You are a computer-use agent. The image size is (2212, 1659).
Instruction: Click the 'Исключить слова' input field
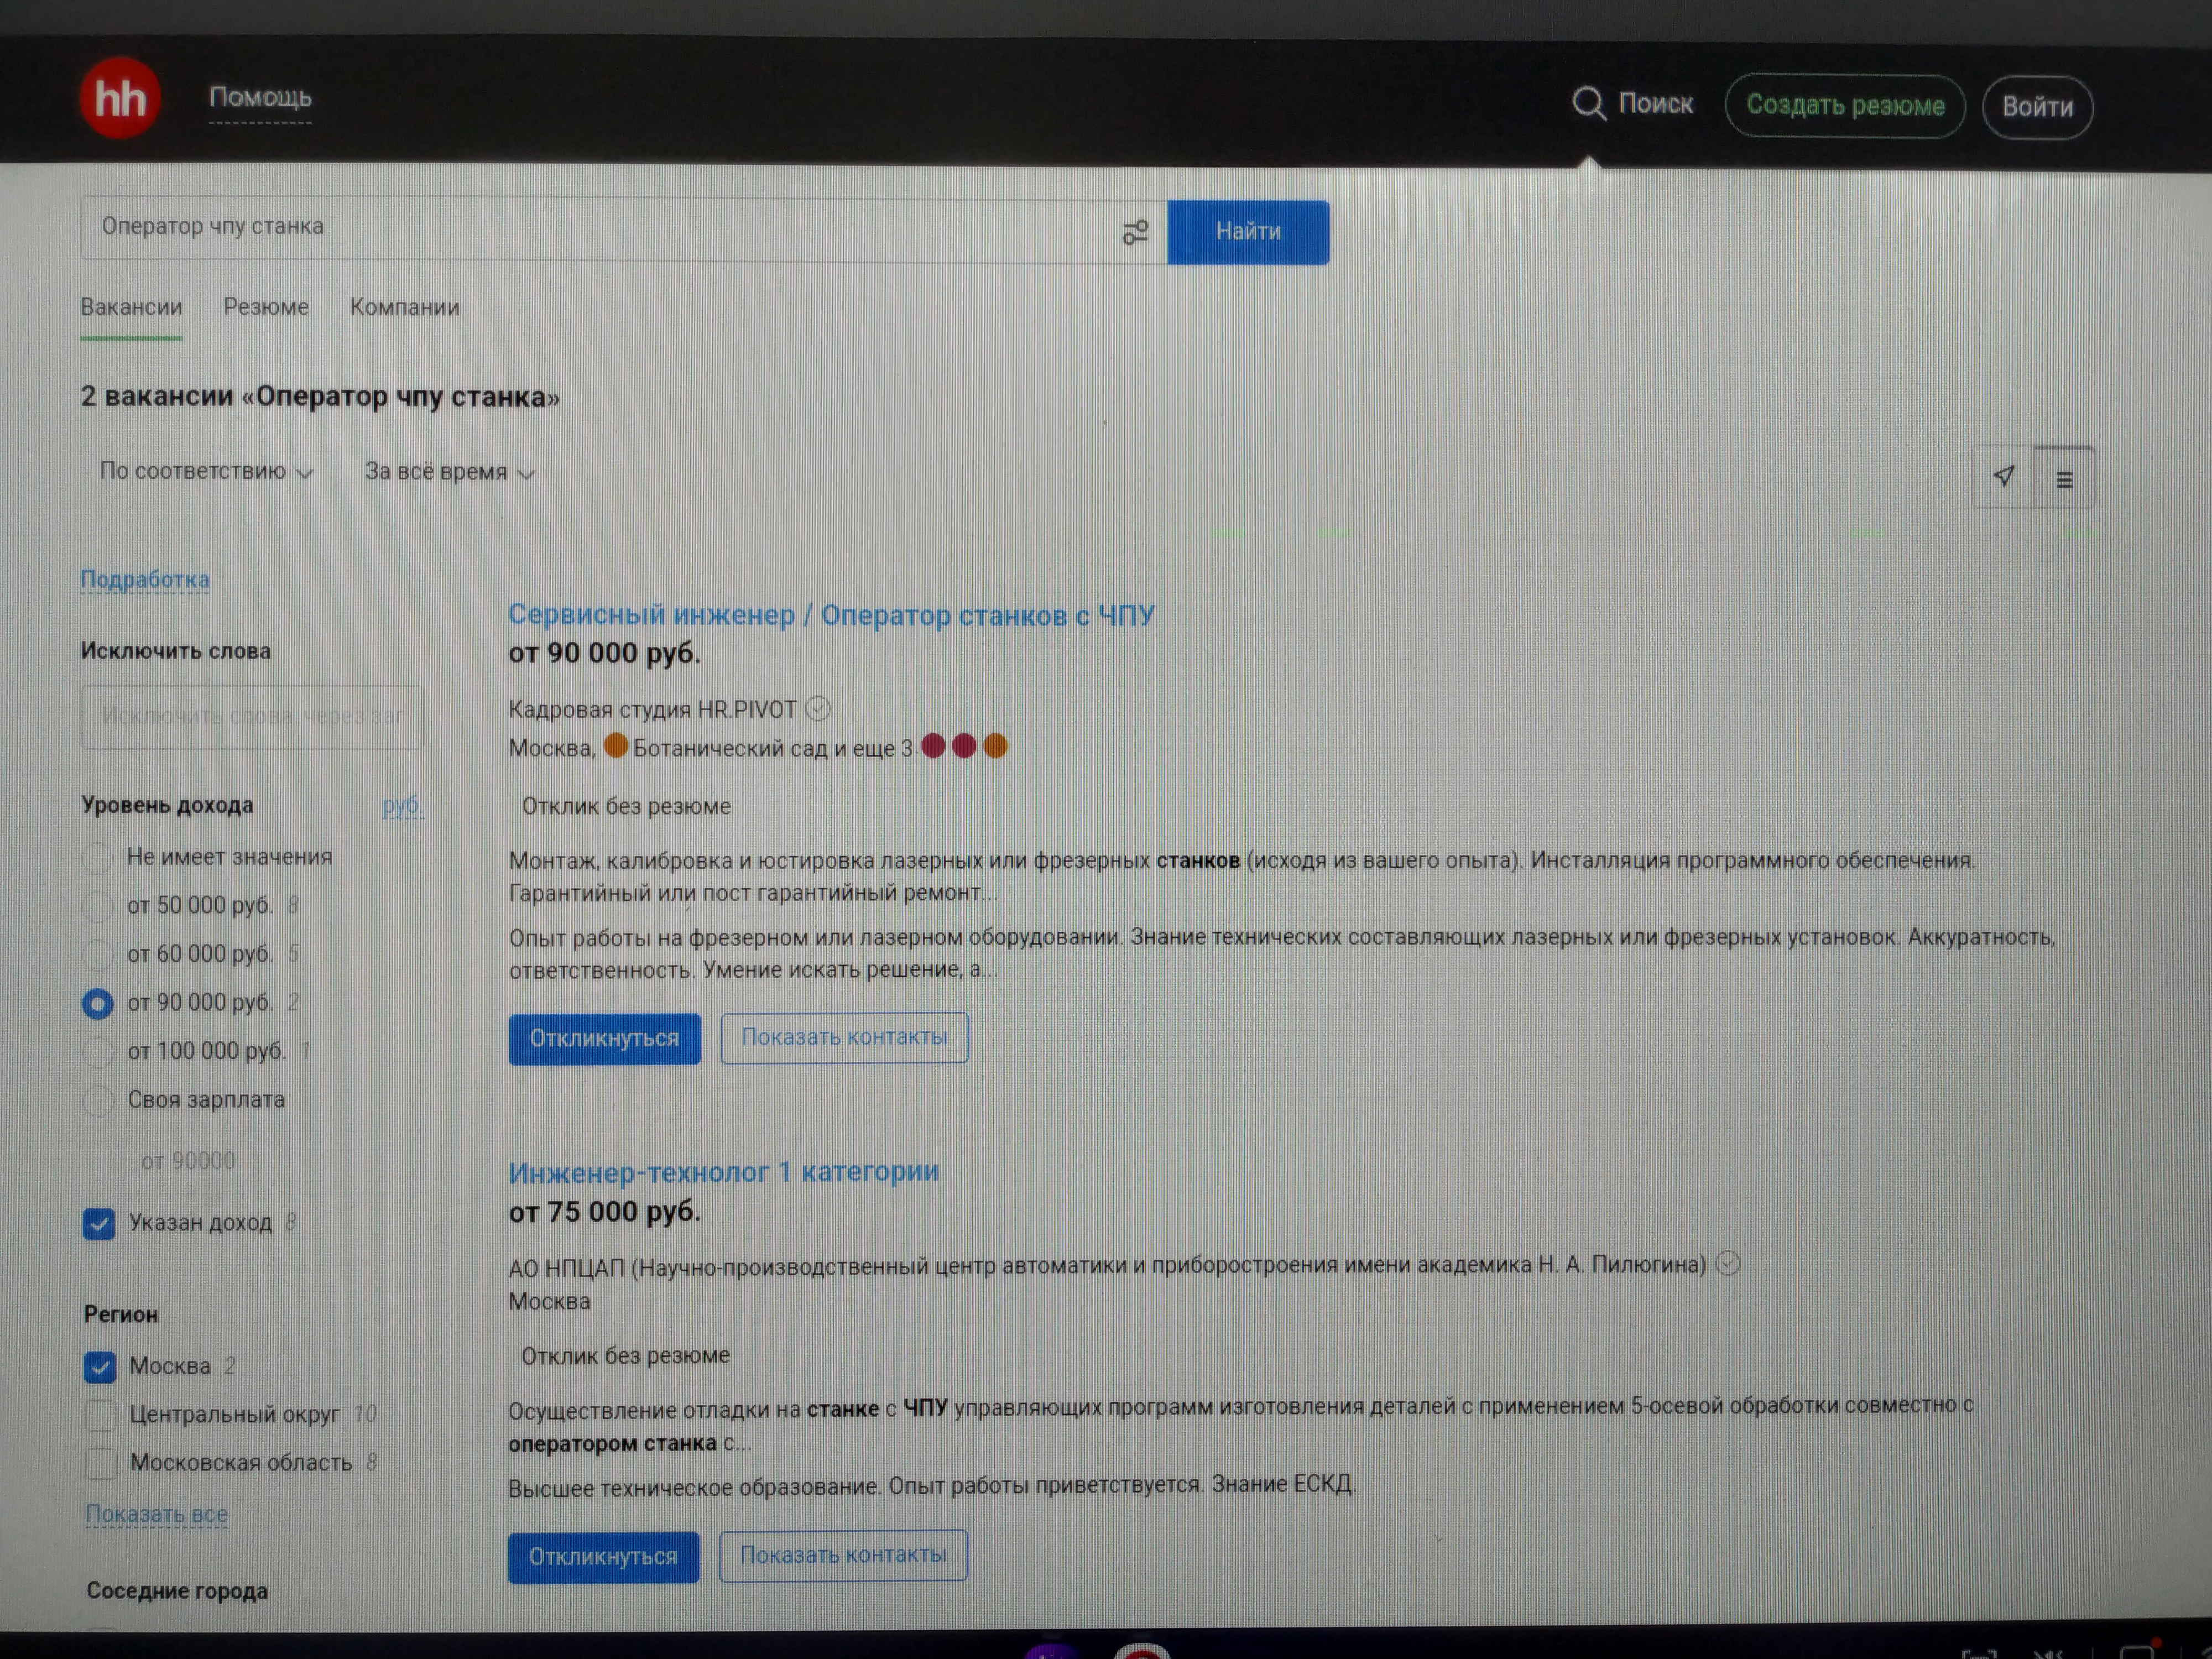(x=252, y=716)
